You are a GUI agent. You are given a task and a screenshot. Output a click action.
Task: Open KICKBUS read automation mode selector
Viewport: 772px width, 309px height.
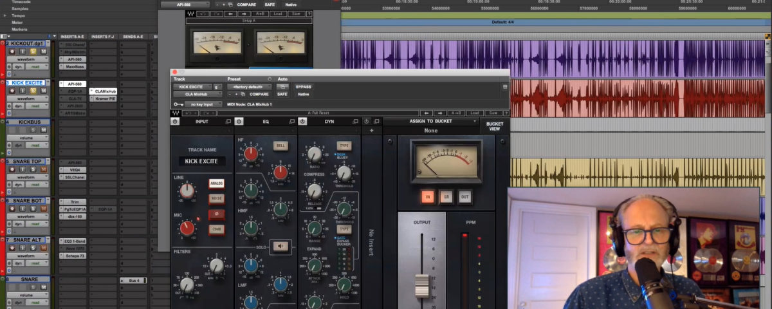[x=36, y=145]
